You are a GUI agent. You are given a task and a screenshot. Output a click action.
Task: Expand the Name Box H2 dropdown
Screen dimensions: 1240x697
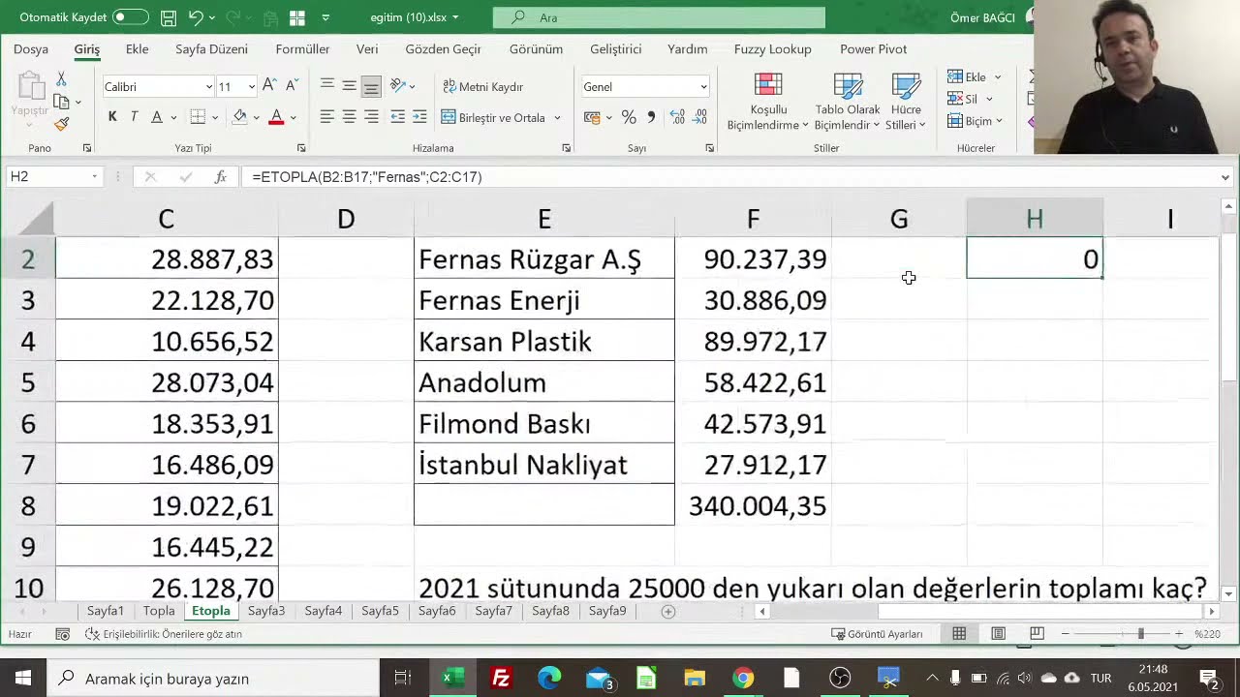coord(94,177)
